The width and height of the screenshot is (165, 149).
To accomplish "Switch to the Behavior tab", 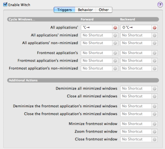I will (x=85, y=10).
